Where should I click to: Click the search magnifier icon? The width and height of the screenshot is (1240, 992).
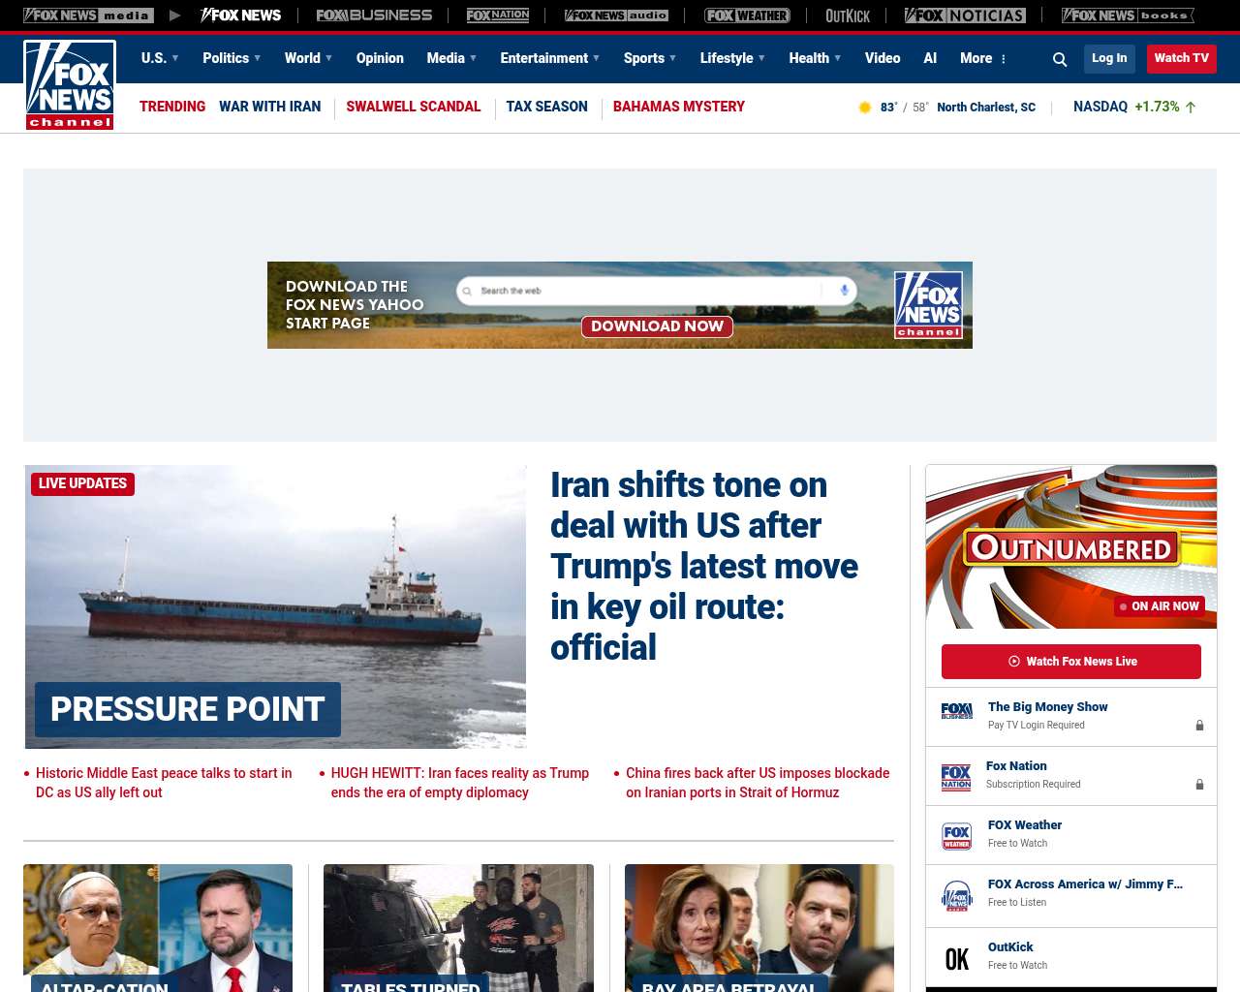[1060, 59]
